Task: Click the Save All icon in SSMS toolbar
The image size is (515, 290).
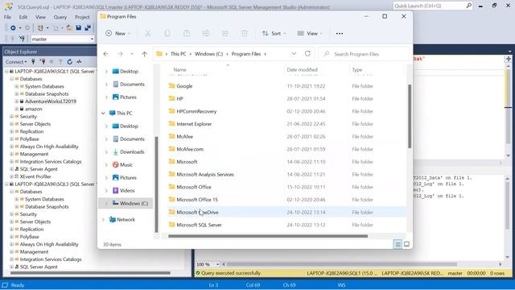Action: (x=88, y=28)
